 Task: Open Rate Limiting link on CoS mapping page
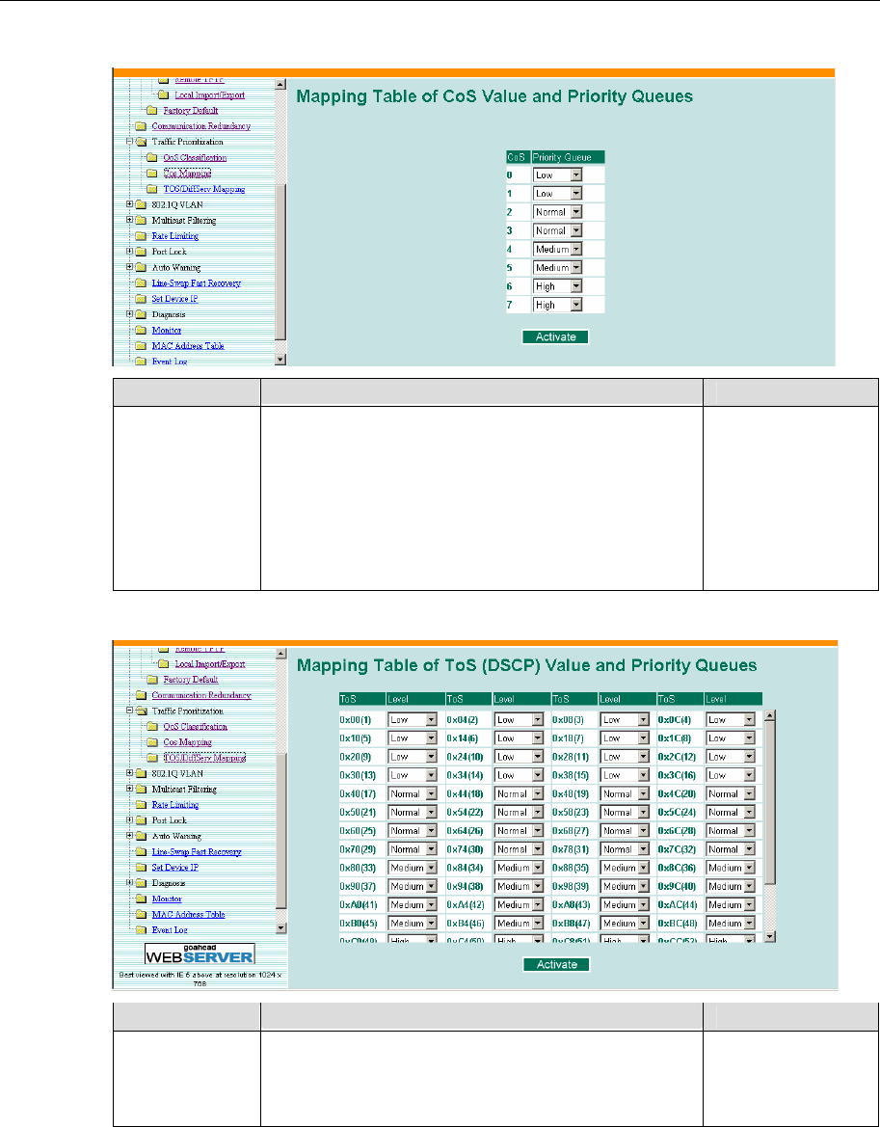[x=174, y=236]
